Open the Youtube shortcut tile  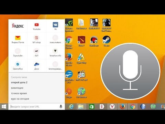click(x=36, y=26)
